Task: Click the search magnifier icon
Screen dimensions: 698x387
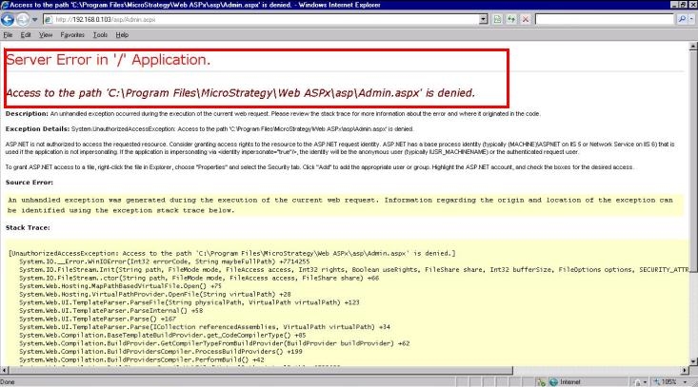Action: coord(682,19)
